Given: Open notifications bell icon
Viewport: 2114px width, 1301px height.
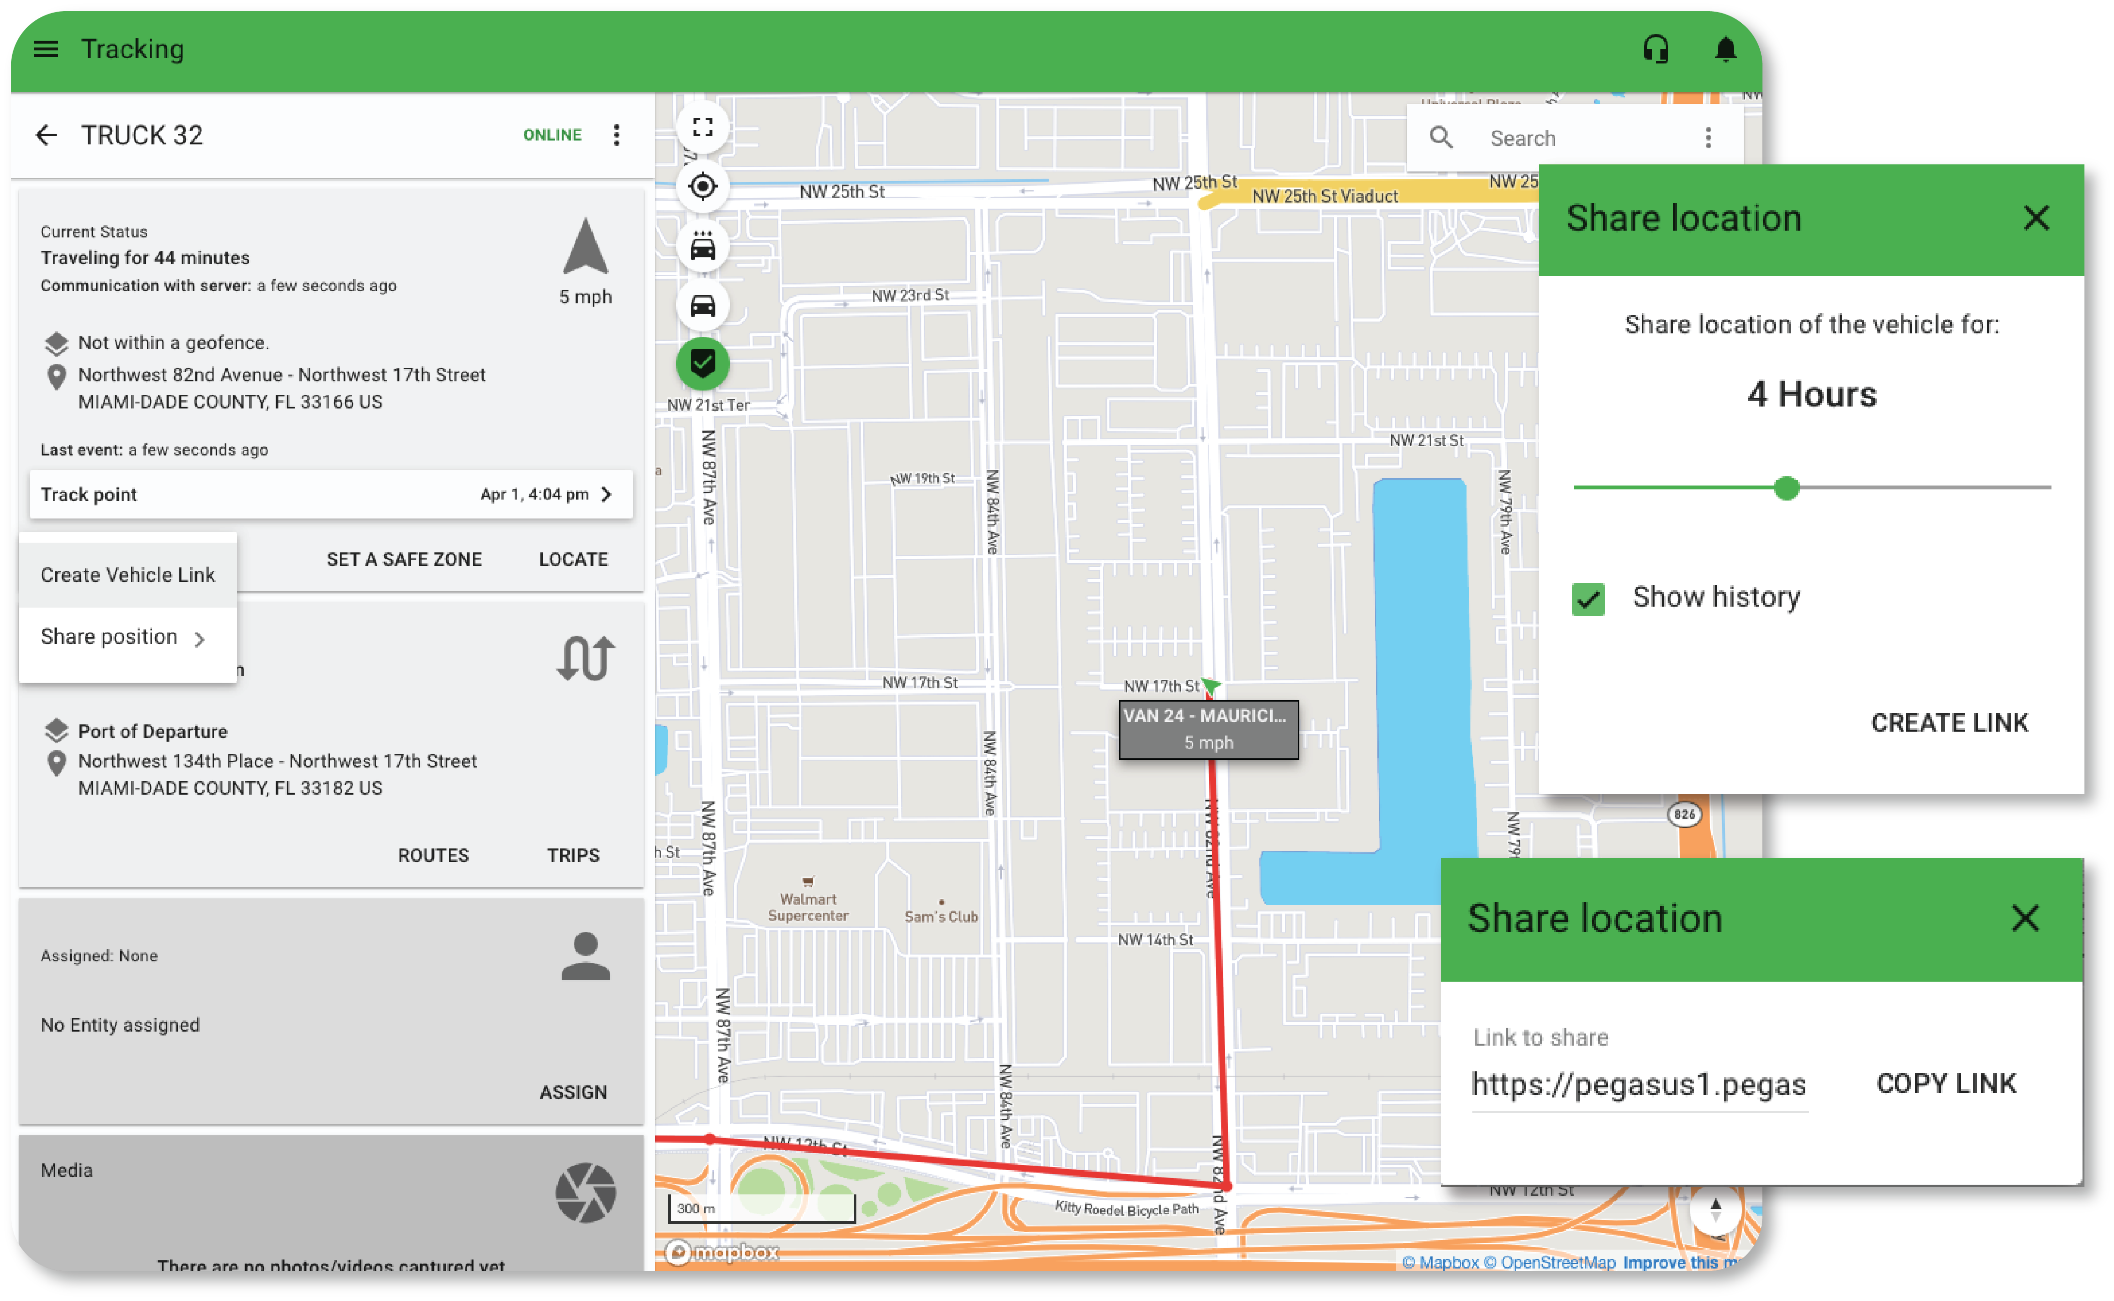Looking at the screenshot, I should tap(1725, 49).
